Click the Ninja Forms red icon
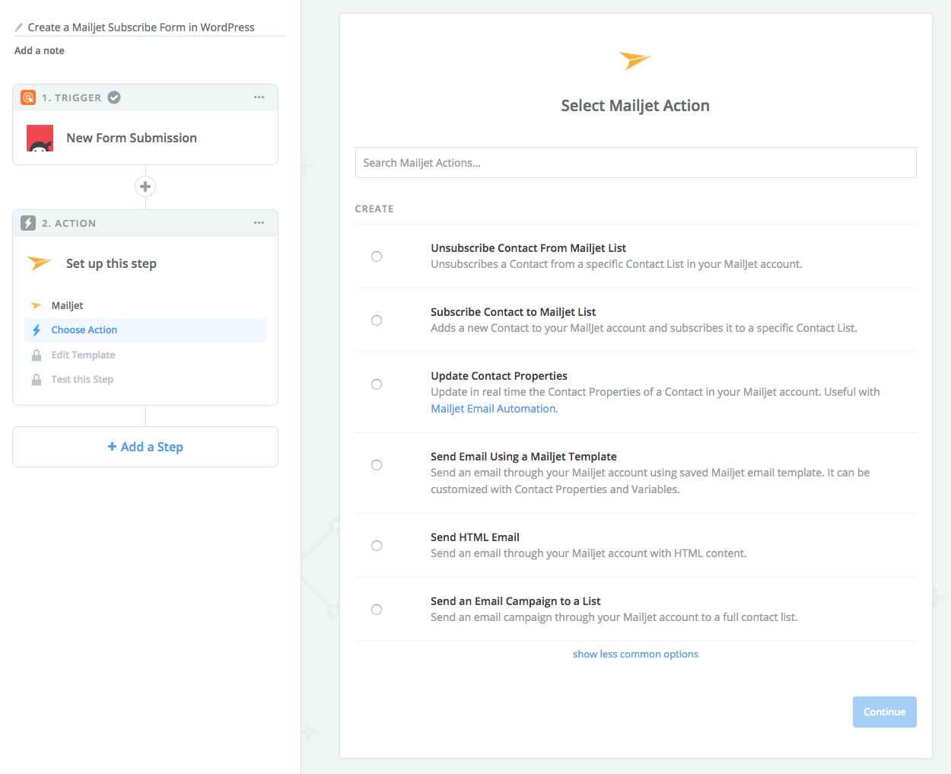 [x=40, y=138]
